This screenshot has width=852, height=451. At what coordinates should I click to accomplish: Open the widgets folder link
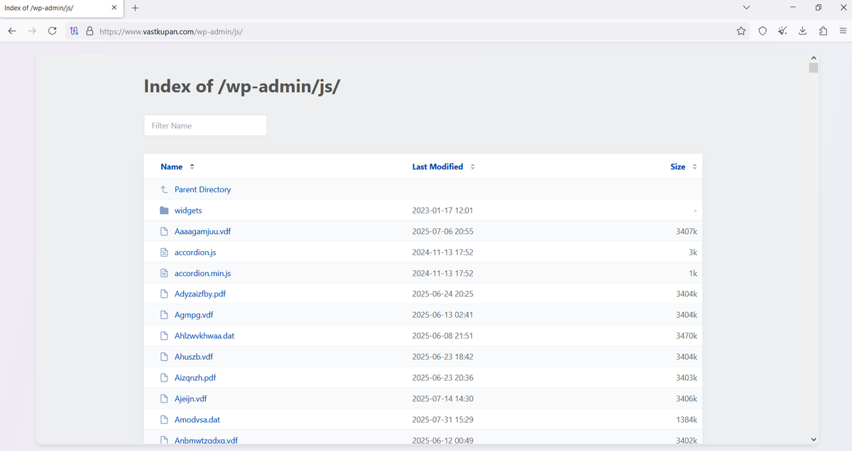pyautogui.click(x=188, y=211)
